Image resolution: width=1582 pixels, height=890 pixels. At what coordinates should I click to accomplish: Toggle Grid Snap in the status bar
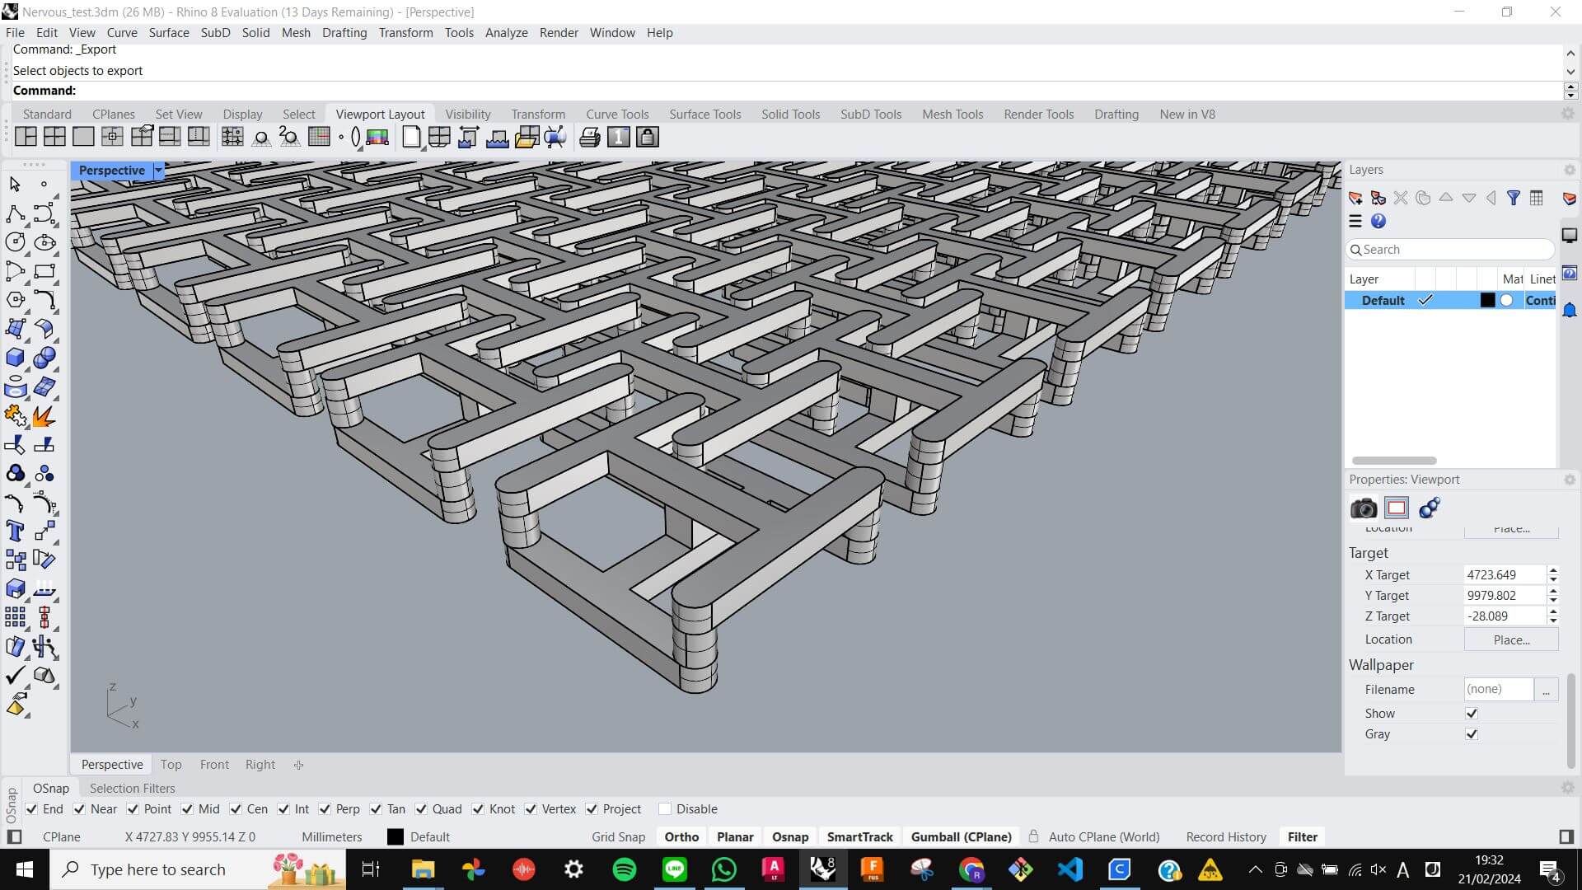618,837
